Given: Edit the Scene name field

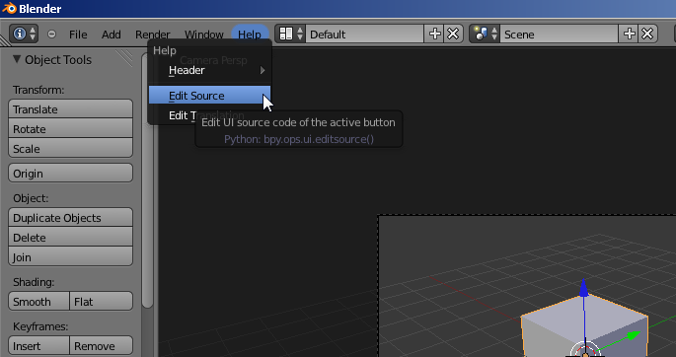Looking at the screenshot, I should coord(560,34).
